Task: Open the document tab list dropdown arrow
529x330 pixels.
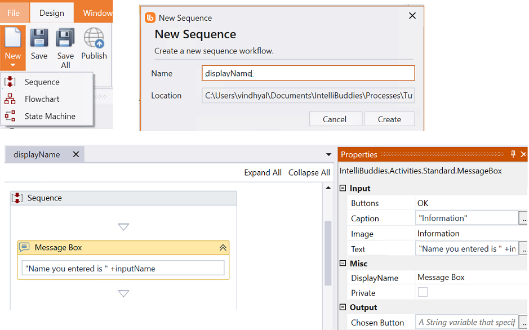Action: 328,155
